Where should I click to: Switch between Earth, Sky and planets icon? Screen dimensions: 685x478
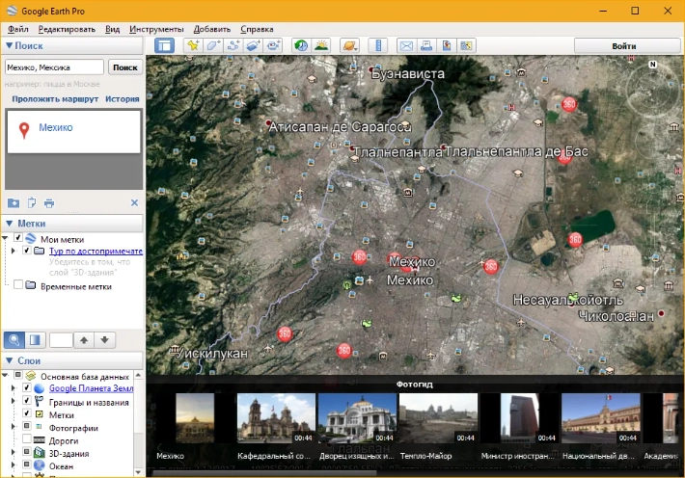tap(349, 45)
